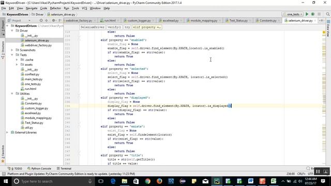The height and width of the screenshot is (186, 331).
Task: Click the taskbar volume icon
Action: [x=300, y=181]
